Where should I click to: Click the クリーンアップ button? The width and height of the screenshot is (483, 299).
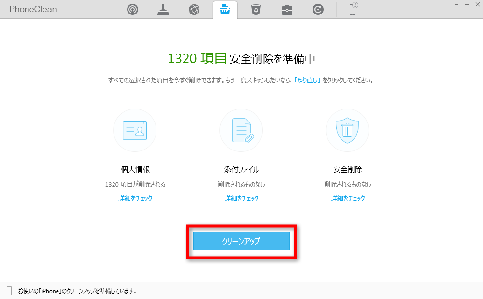(x=241, y=241)
